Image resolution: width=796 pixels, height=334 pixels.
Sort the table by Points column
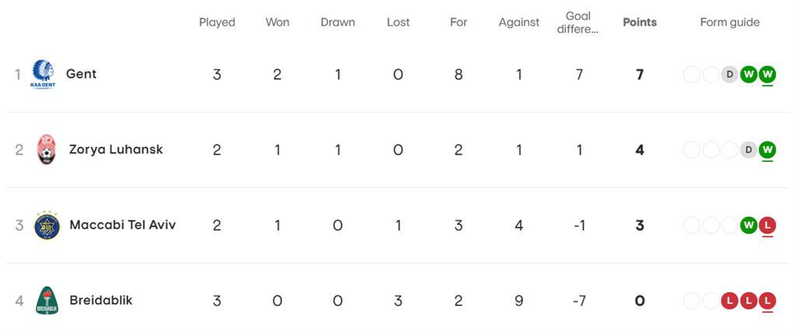[640, 23]
